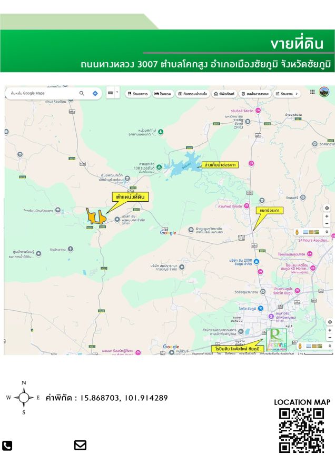Click the compass rose beside the coordinates
This screenshot has height=474, width=335.
click(24, 398)
